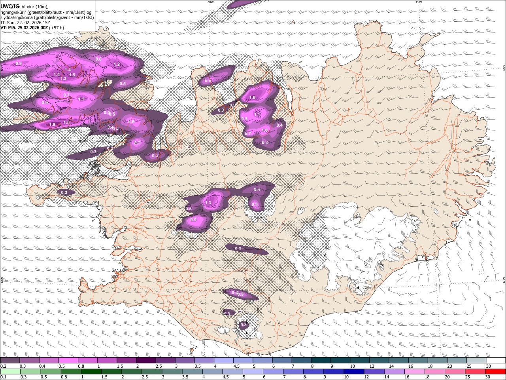
Task: Click the pale grey 25 swatch in the upper legend
Action: tap(477, 361)
